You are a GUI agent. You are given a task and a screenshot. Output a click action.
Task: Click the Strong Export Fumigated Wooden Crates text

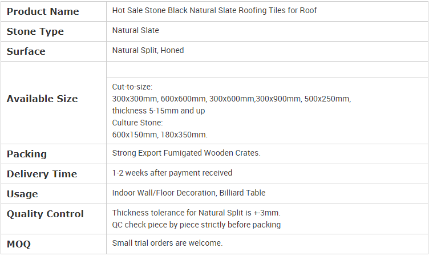click(x=187, y=153)
